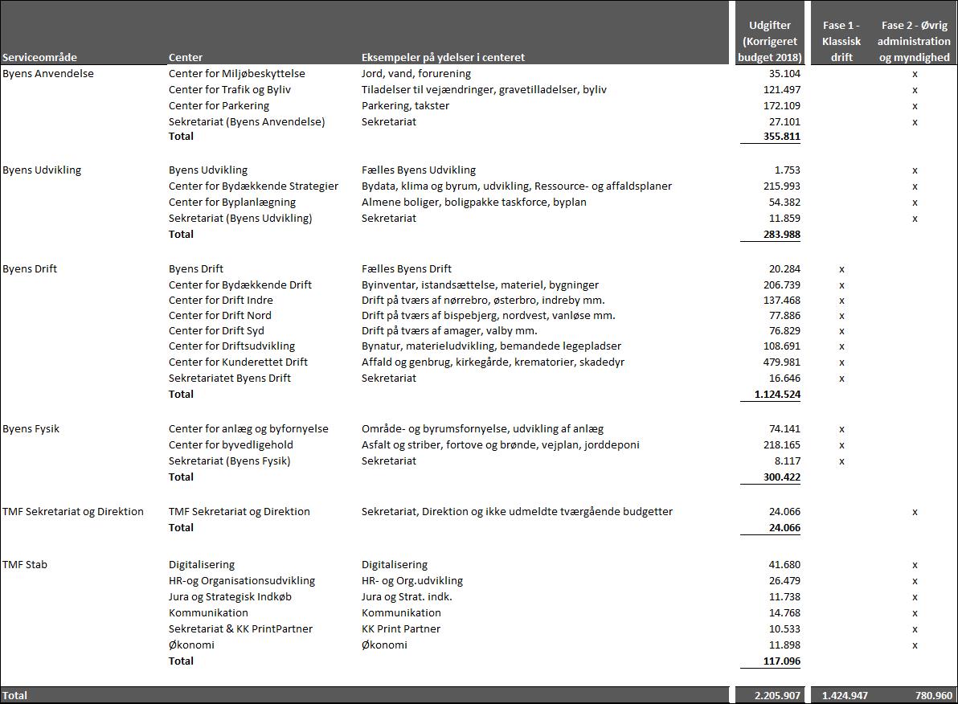Select the 'Center for Parkering' cell
The height and width of the screenshot is (704, 958).
click(219, 106)
